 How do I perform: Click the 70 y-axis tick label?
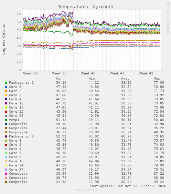tap(19, 14)
